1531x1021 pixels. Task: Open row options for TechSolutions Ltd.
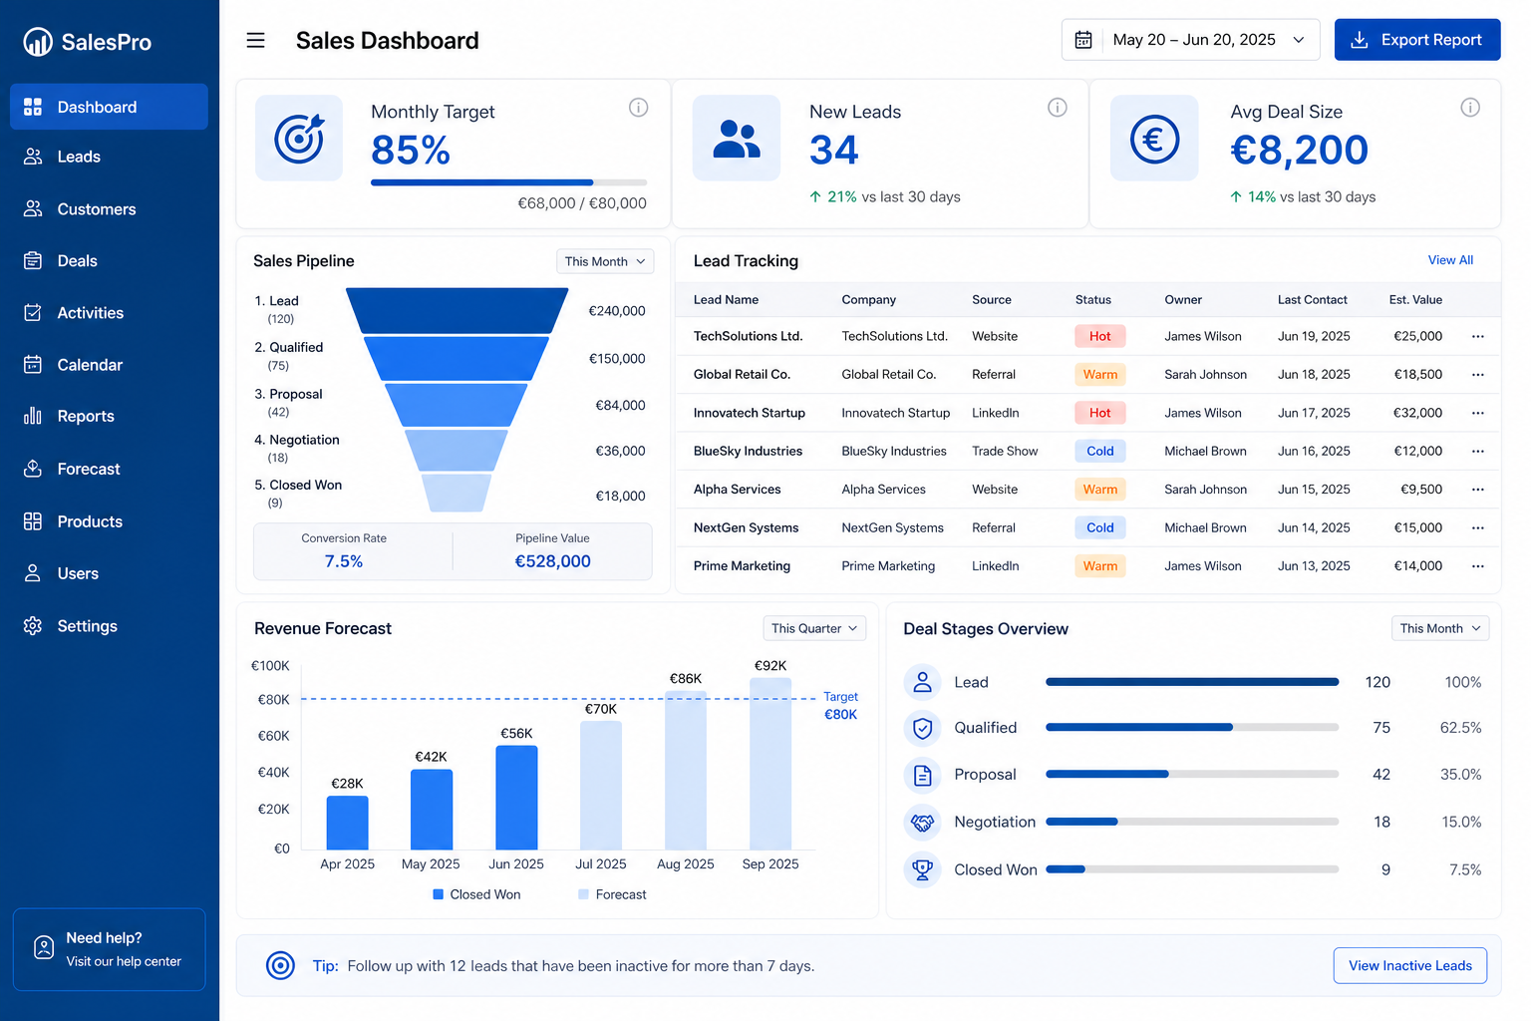(1478, 337)
